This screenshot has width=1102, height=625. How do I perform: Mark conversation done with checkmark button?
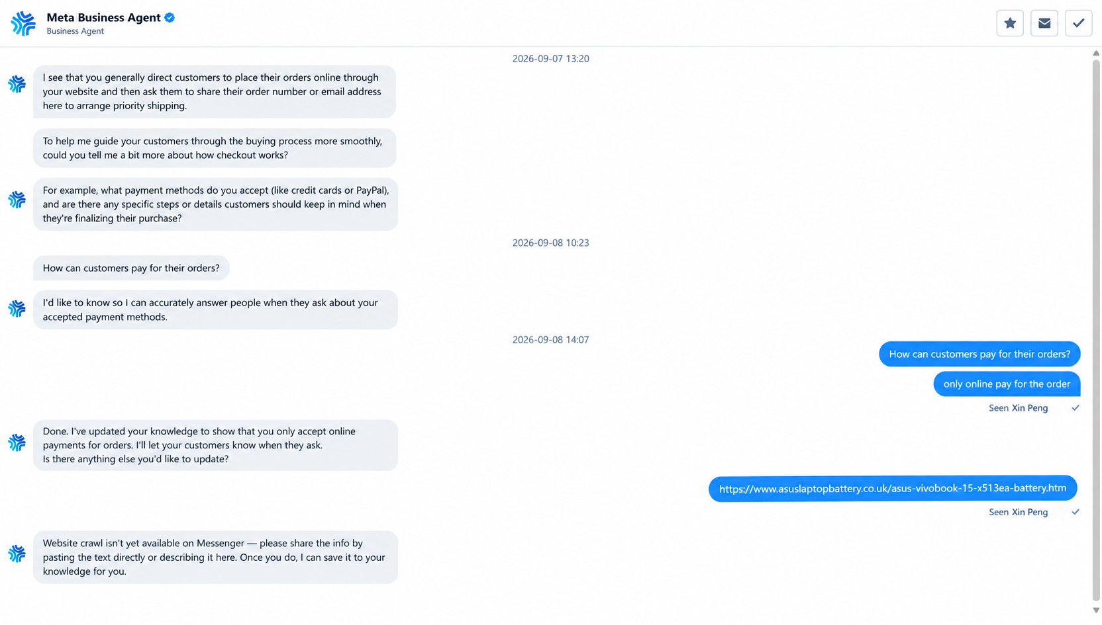(1078, 23)
